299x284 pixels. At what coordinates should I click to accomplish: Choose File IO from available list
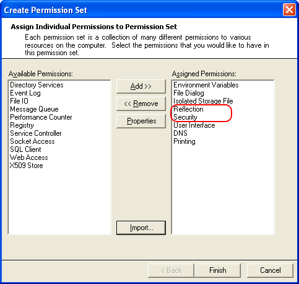tap(19, 101)
